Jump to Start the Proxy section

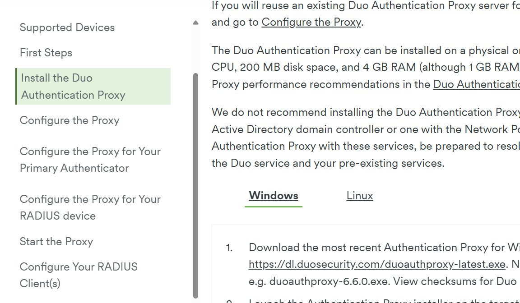point(56,241)
